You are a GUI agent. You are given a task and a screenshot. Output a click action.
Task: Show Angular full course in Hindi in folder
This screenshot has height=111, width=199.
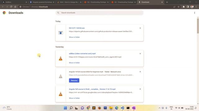[x=74, y=98]
